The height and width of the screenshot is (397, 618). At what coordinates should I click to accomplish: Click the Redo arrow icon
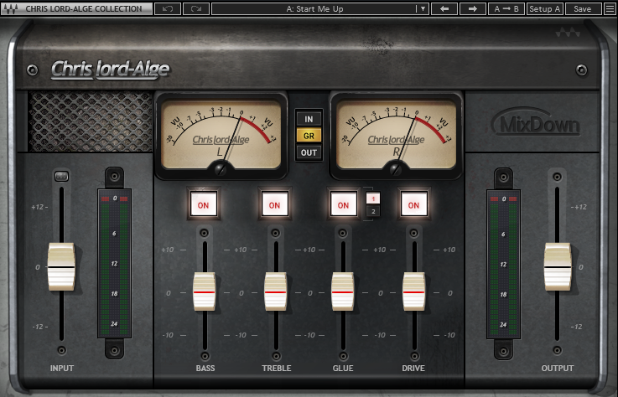(x=195, y=9)
